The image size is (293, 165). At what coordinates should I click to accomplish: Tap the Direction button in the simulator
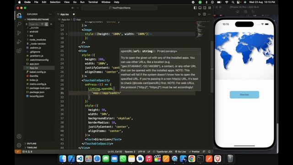click(x=244, y=95)
